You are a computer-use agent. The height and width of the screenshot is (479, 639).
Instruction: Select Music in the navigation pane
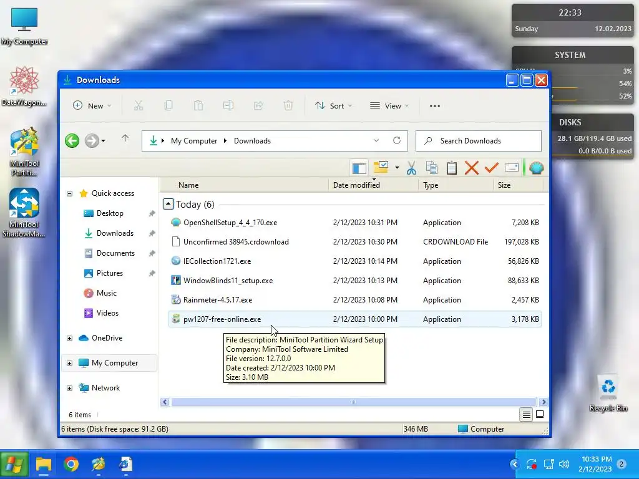click(106, 293)
